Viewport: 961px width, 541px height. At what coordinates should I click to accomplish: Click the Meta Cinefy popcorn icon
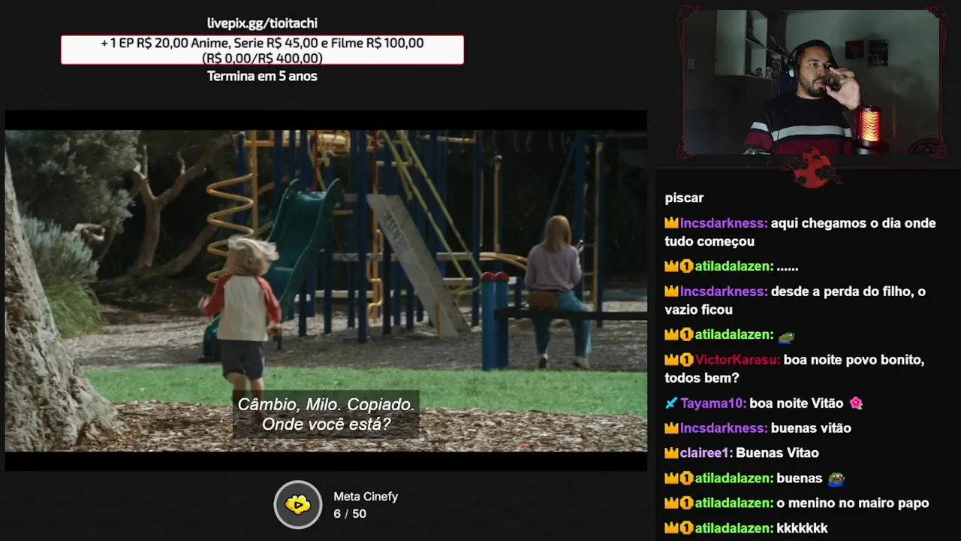(x=298, y=504)
